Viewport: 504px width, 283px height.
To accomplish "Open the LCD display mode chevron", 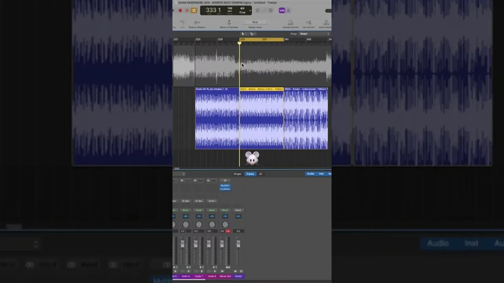I will point(250,11).
